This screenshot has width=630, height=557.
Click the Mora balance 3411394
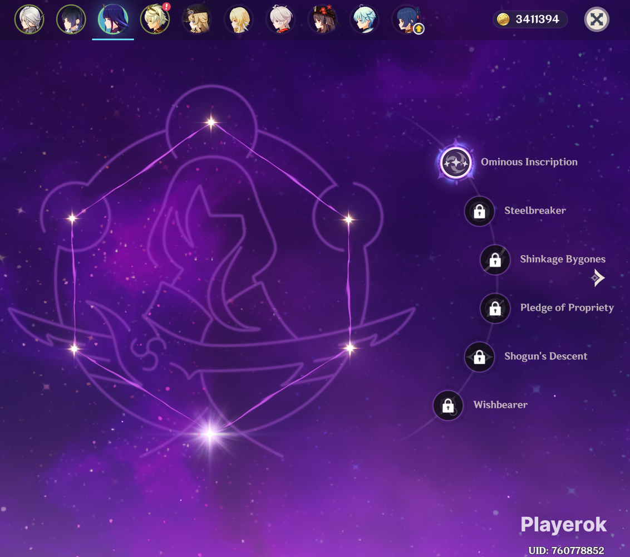pos(537,19)
